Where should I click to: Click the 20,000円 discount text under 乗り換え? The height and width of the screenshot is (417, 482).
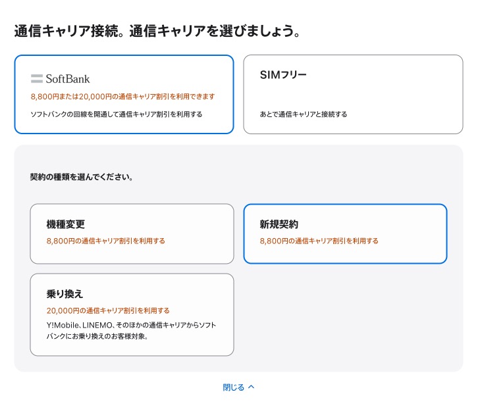(108, 310)
